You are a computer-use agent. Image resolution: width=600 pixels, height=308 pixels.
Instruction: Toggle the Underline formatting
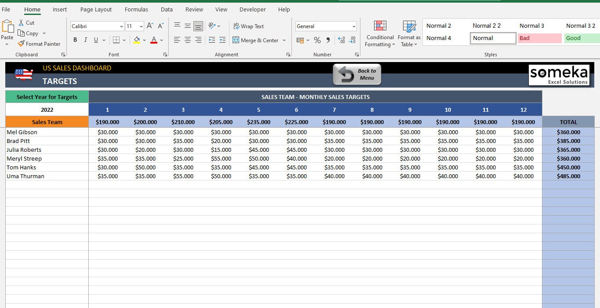pyautogui.click(x=95, y=40)
